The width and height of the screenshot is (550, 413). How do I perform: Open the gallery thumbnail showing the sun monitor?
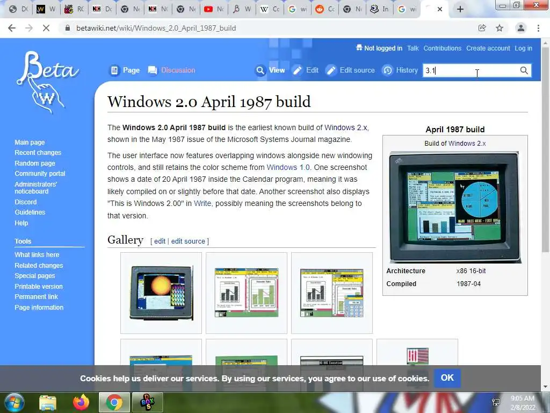[161, 293]
